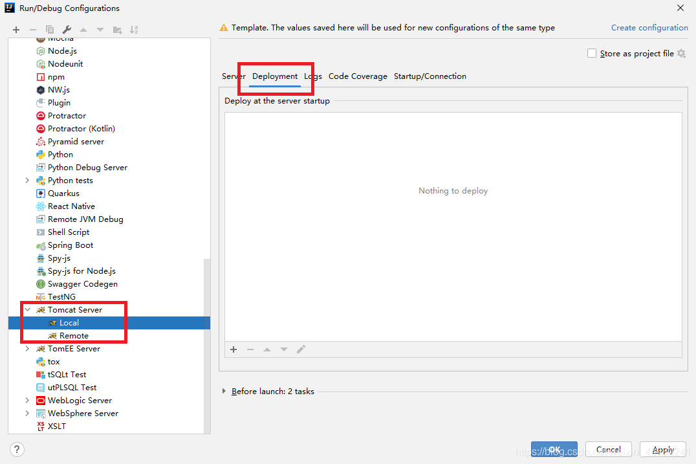Select the Shell Script configuration
The height and width of the screenshot is (464, 696).
pyautogui.click(x=69, y=232)
